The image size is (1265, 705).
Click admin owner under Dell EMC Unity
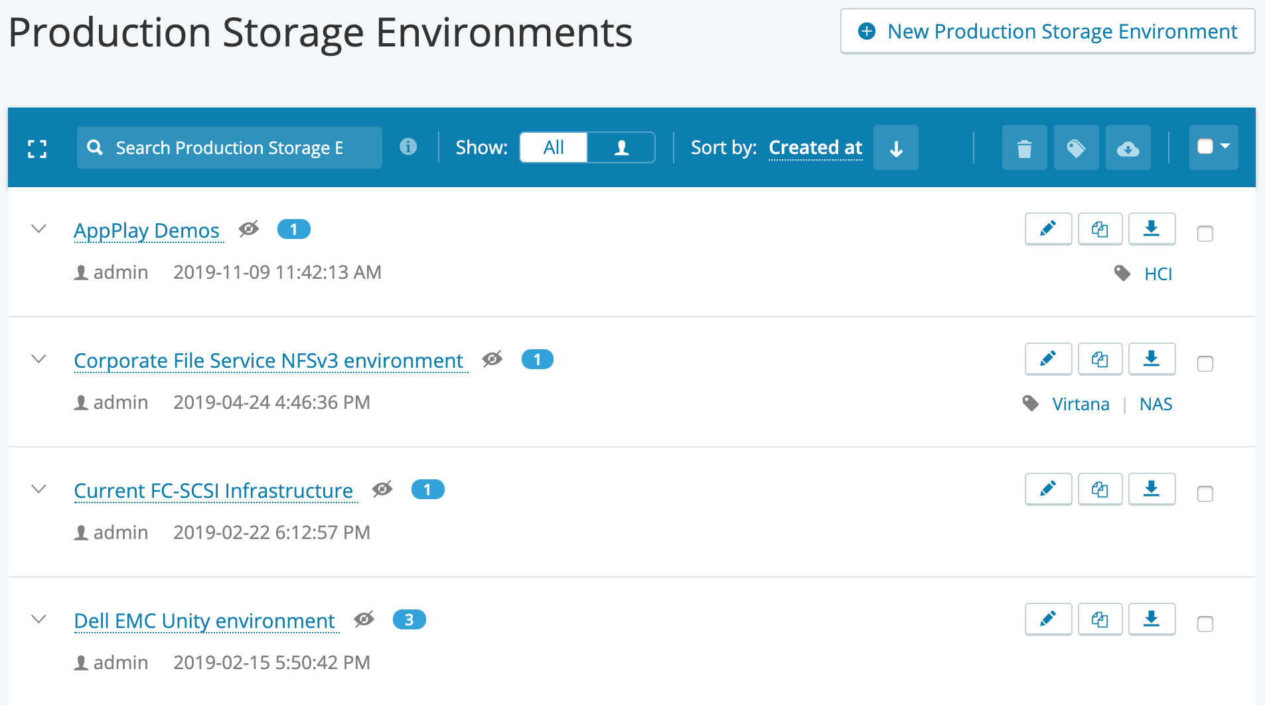click(111, 663)
